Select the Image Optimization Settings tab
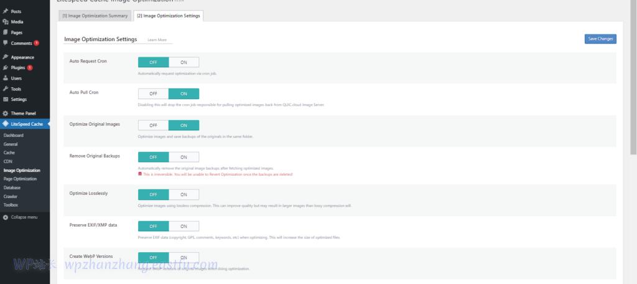 click(x=168, y=16)
